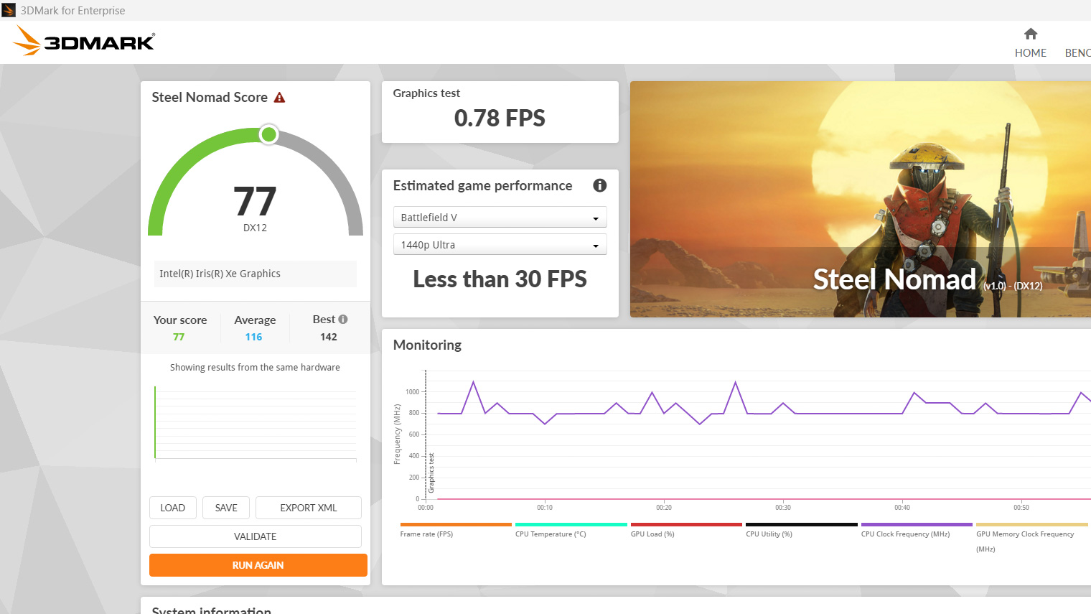Image resolution: width=1091 pixels, height=614 pixels.
Task: Click the 0.78 FPS graphics test result
Action: pos(500,118)
